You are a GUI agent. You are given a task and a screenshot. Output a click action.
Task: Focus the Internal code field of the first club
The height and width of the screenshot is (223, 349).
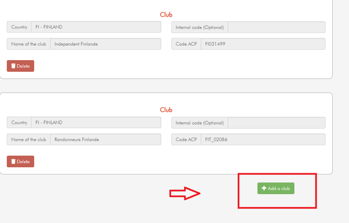(x=276, y=27)
